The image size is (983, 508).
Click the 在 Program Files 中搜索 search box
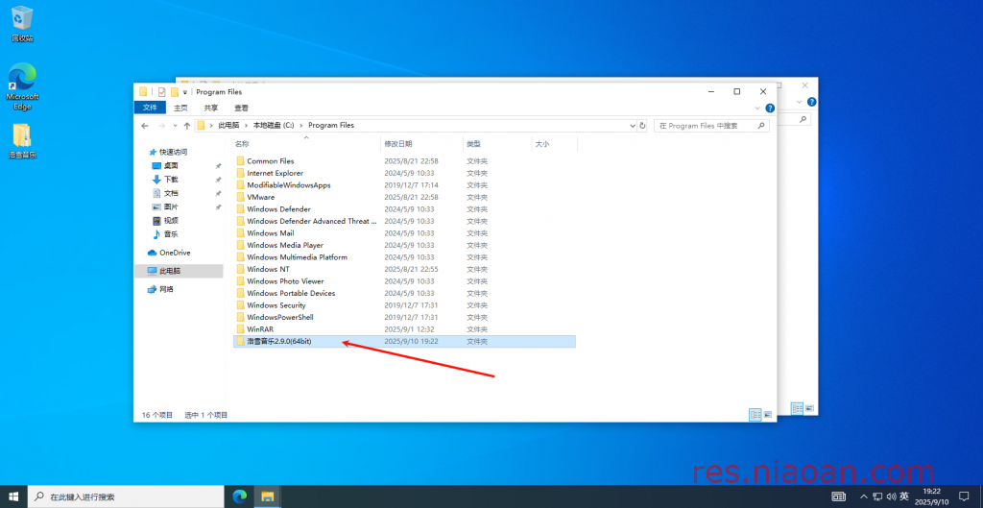pos(711,126)
